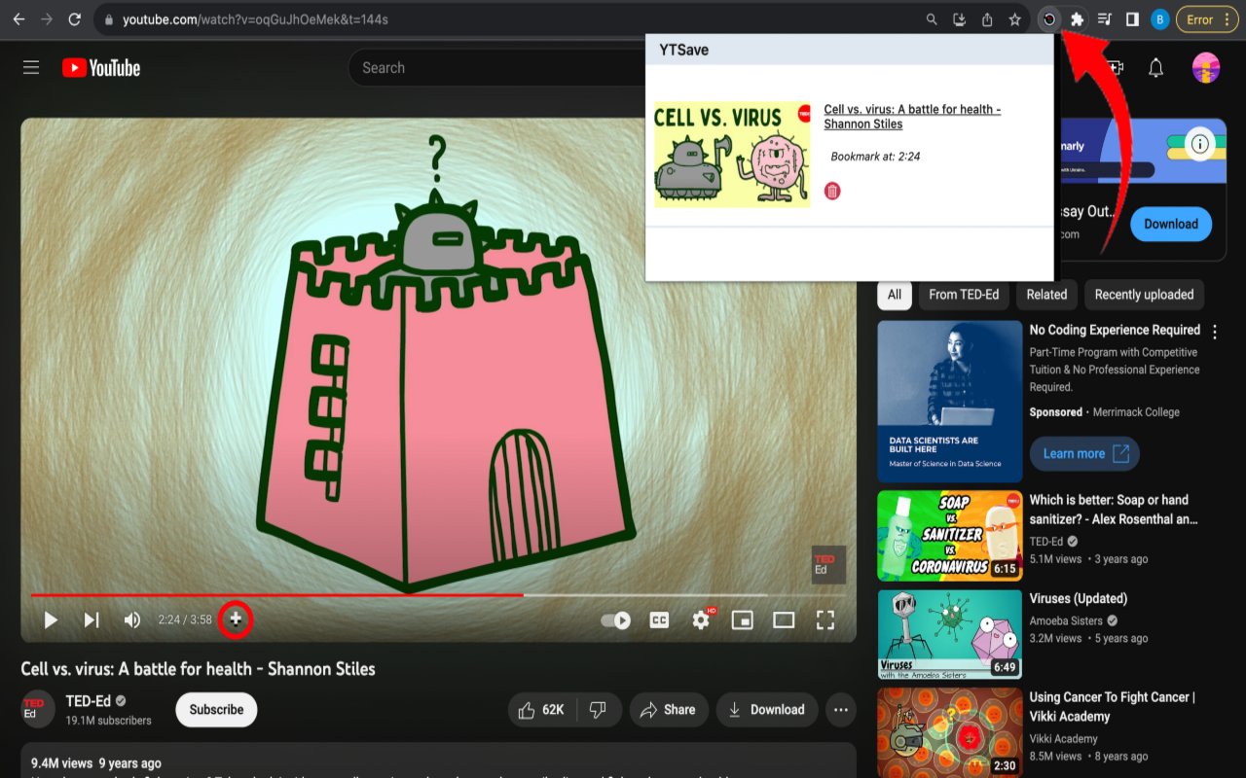Toggle the Chrome side panel
1246x778 pixels.
coord(1132,19)
